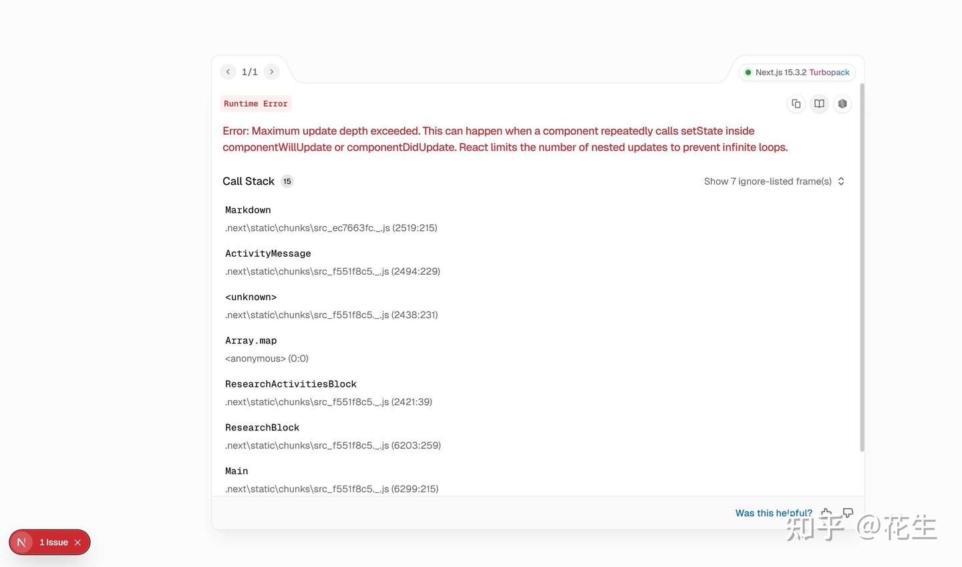Screen dimensions: 962x567
Task: Click the Node.js inspector hexagon icon
Action: 842,104
